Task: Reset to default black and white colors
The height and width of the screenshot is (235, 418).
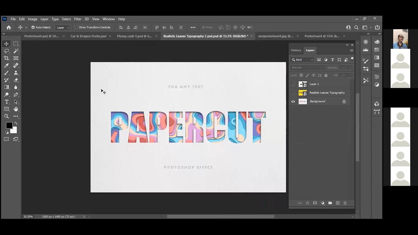Action: coord(7,132)
